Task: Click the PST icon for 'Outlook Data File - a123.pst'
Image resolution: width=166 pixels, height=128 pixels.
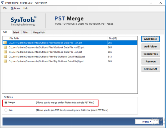Action: click(x=5, y=47)
